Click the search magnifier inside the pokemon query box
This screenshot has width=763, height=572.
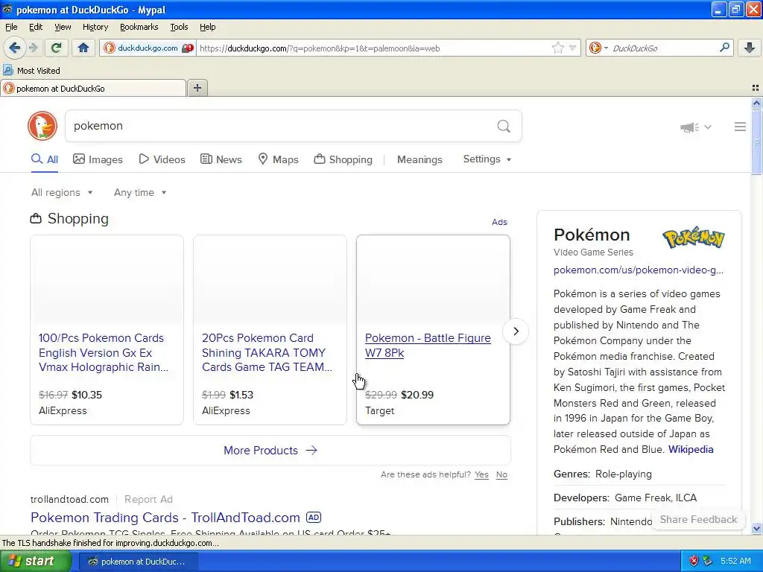click(504, 126)
